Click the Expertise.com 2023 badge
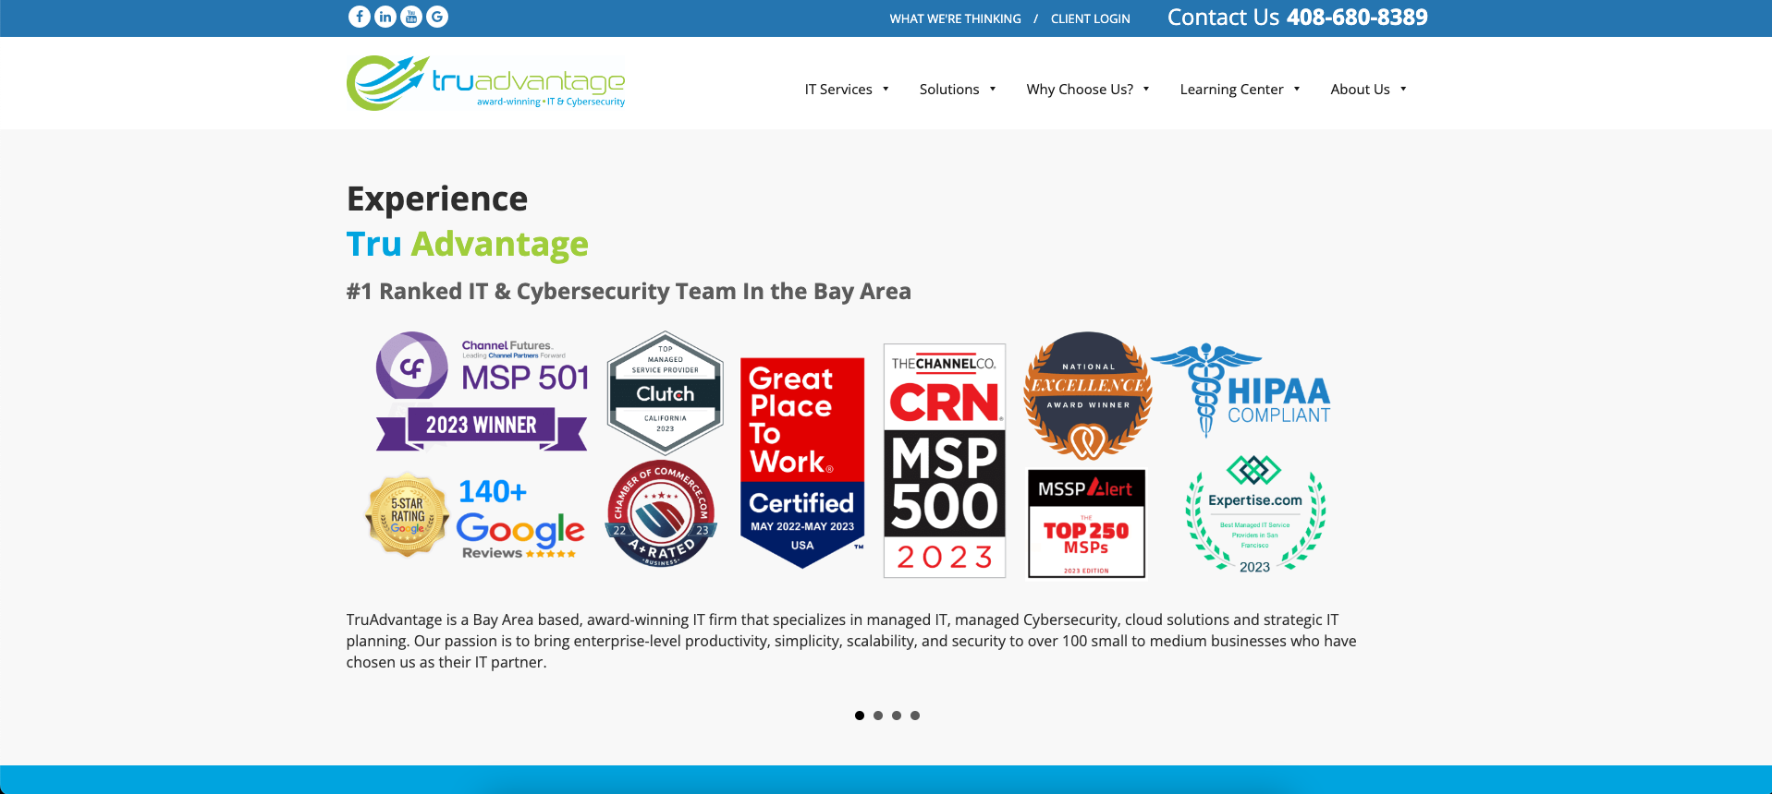 point(1255,515)
